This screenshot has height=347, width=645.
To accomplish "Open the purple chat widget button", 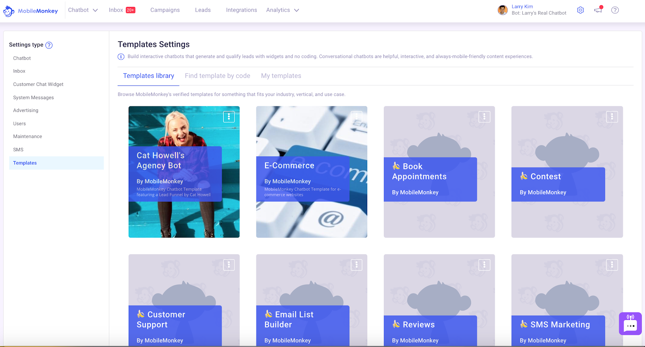I will (x=630, y=324).
